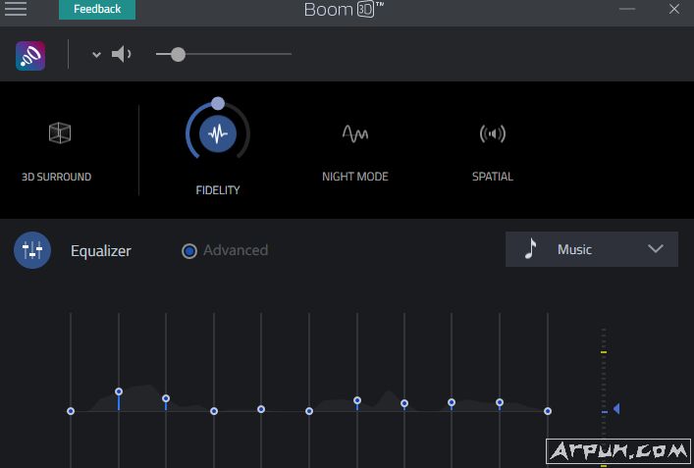Viewport: 694px width, 468px height.
Task: Toggle the Fidelity waveform icon
Action: [218, 134]
